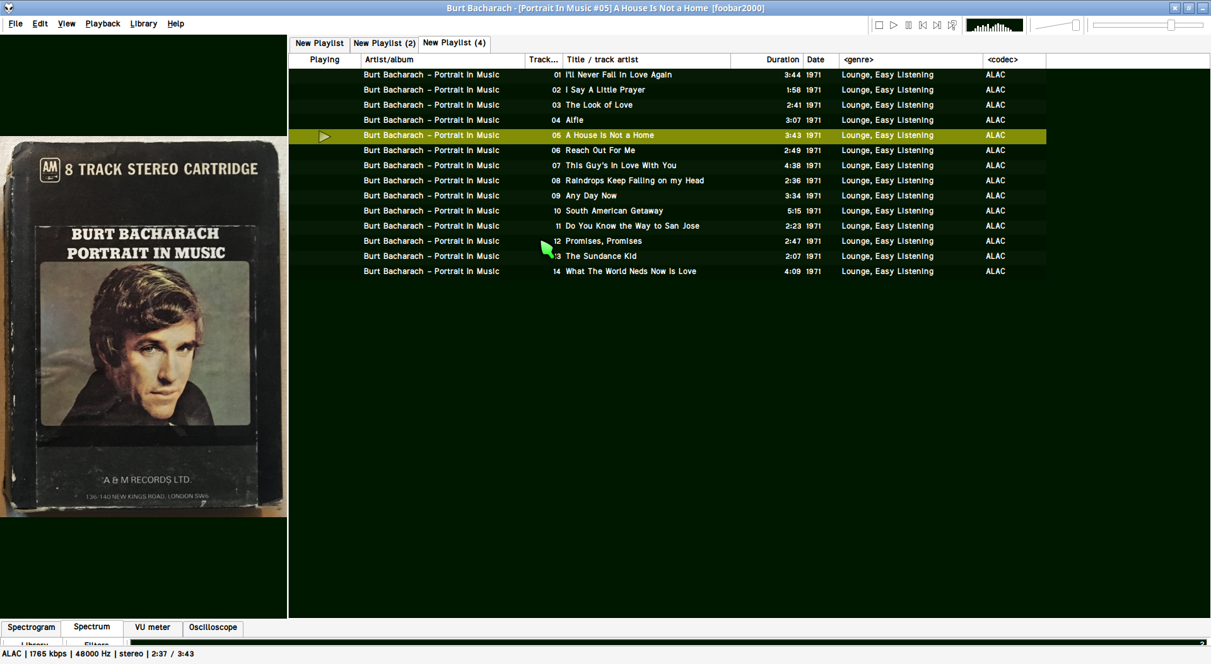This screenshot has width=1211, height=664.
Task: Open the File menu
Action: tap(16, 24)
